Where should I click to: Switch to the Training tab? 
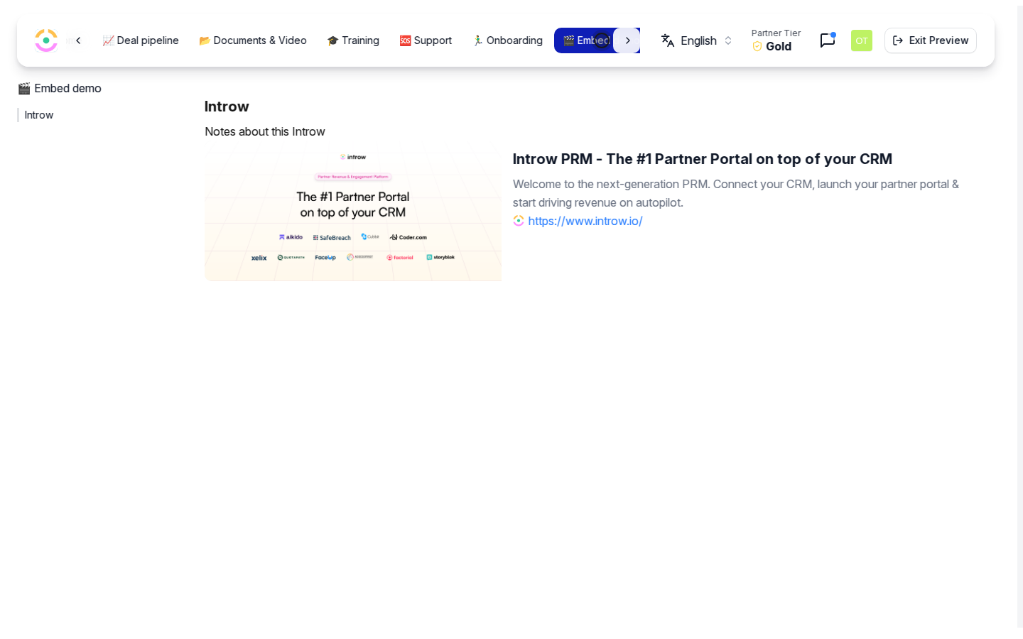[353, 40]
